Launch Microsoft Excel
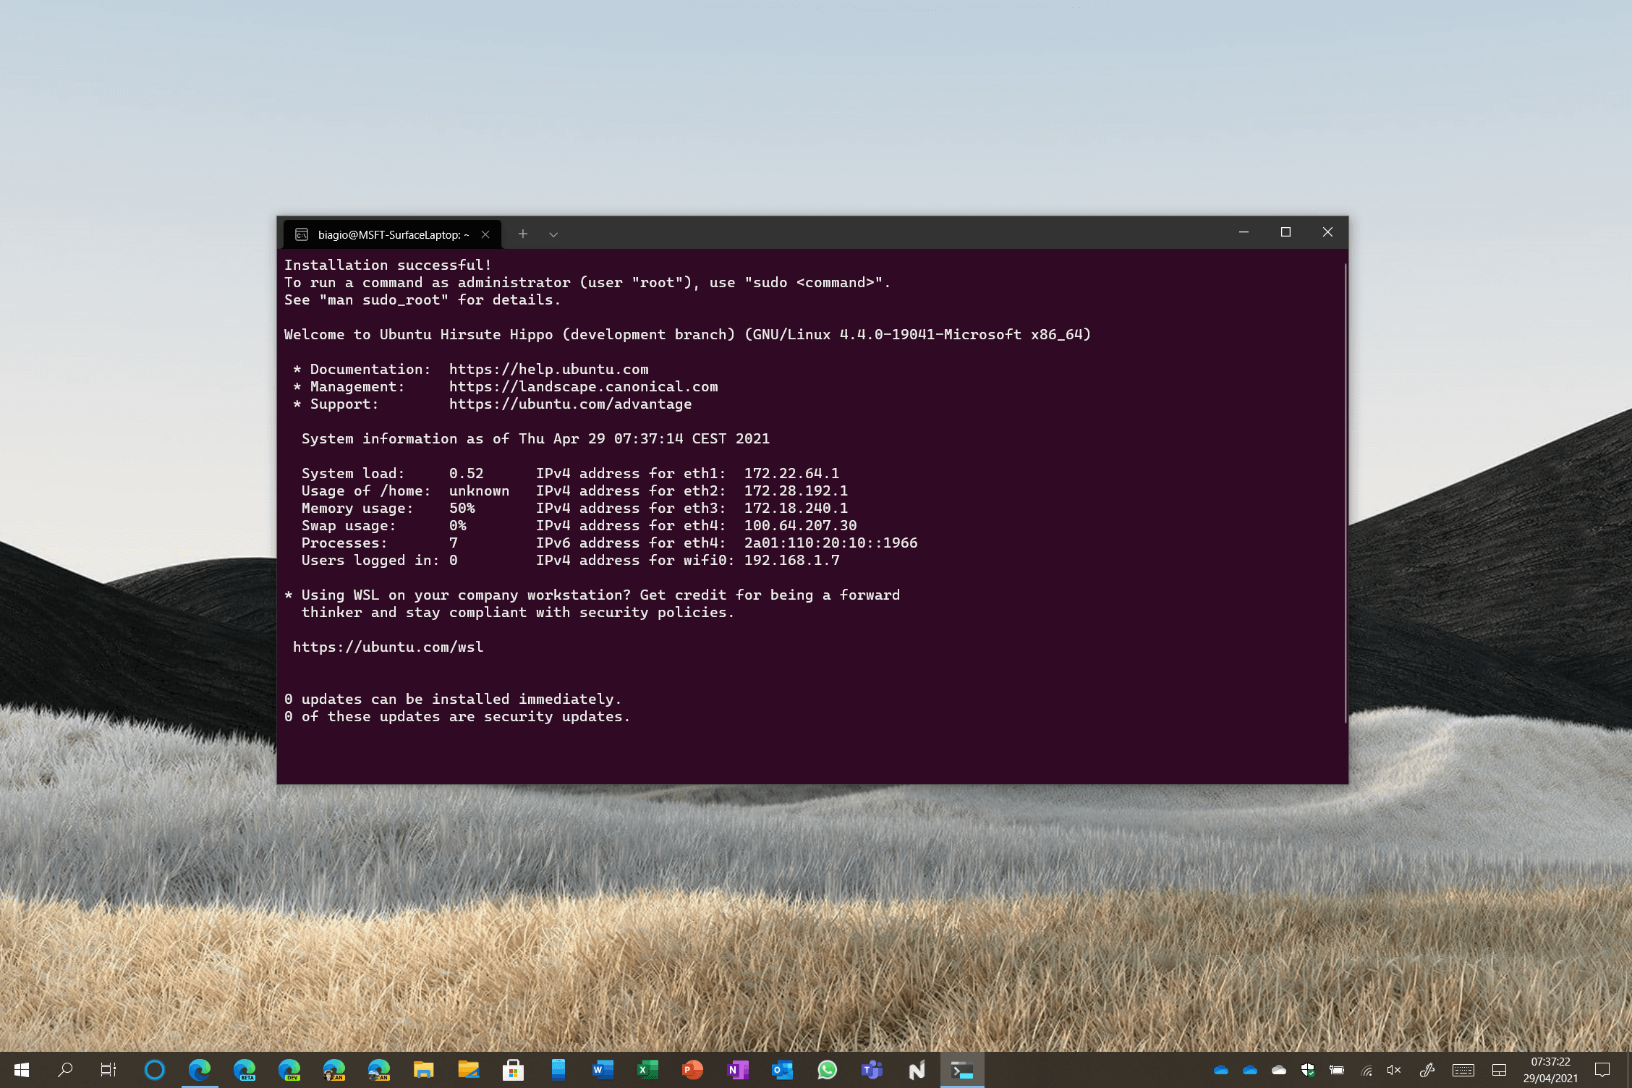 click(x=648, y=1069)
